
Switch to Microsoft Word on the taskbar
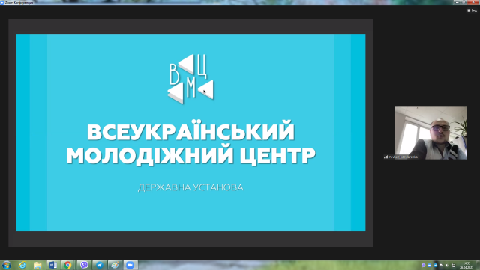click(x=53, y=265)
